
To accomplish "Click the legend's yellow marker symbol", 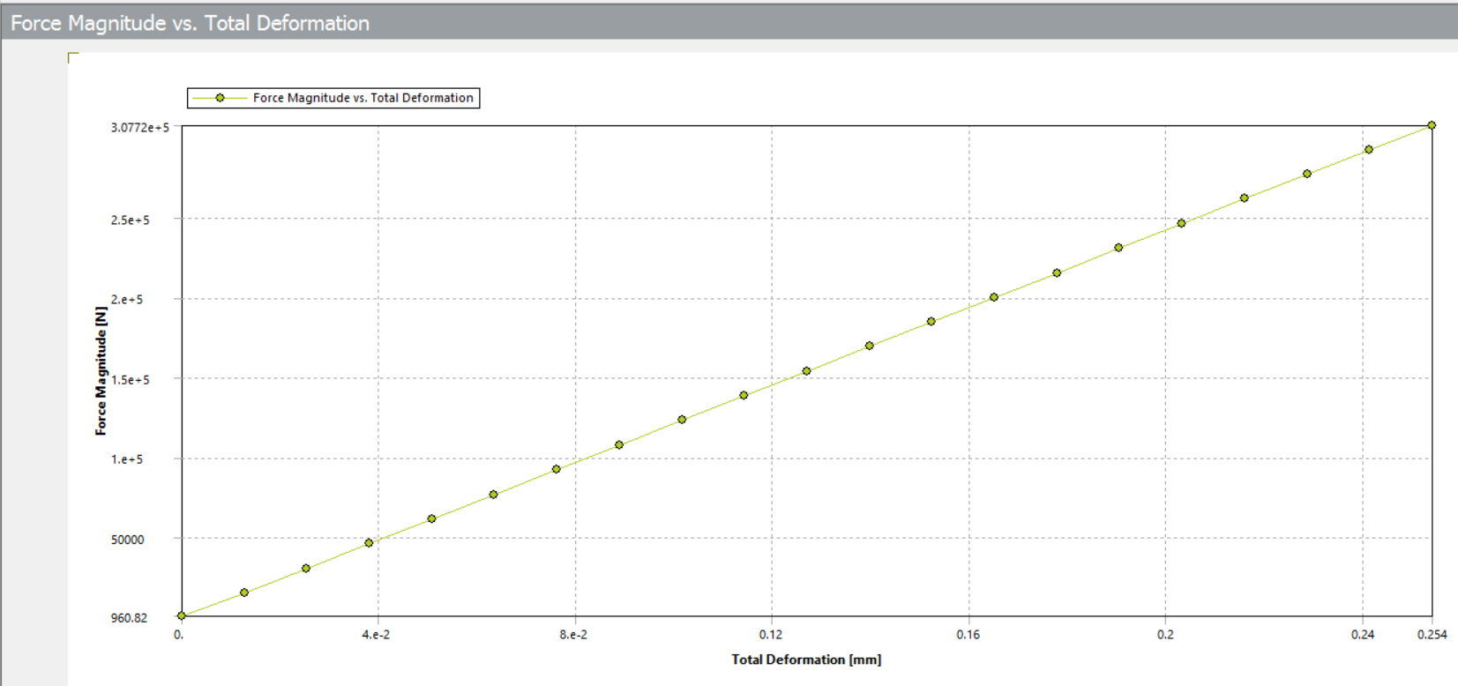I will (x=220, y=98).
